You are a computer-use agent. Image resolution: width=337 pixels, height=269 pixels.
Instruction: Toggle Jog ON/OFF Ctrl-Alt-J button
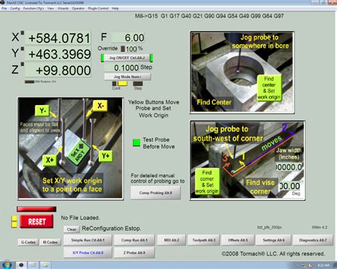pos(127,58)
